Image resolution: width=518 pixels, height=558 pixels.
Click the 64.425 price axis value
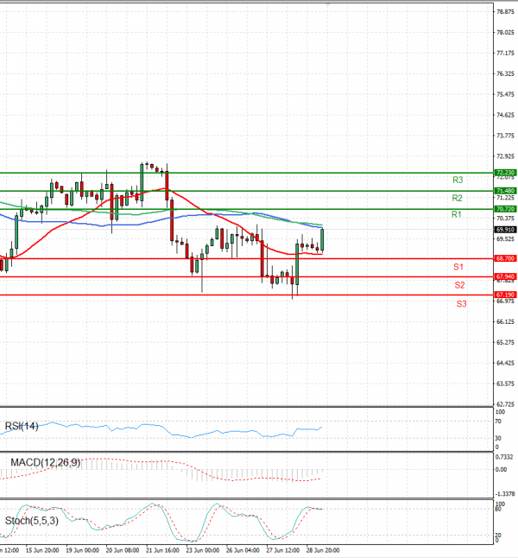pyautogui.click(x=505, y=363)
